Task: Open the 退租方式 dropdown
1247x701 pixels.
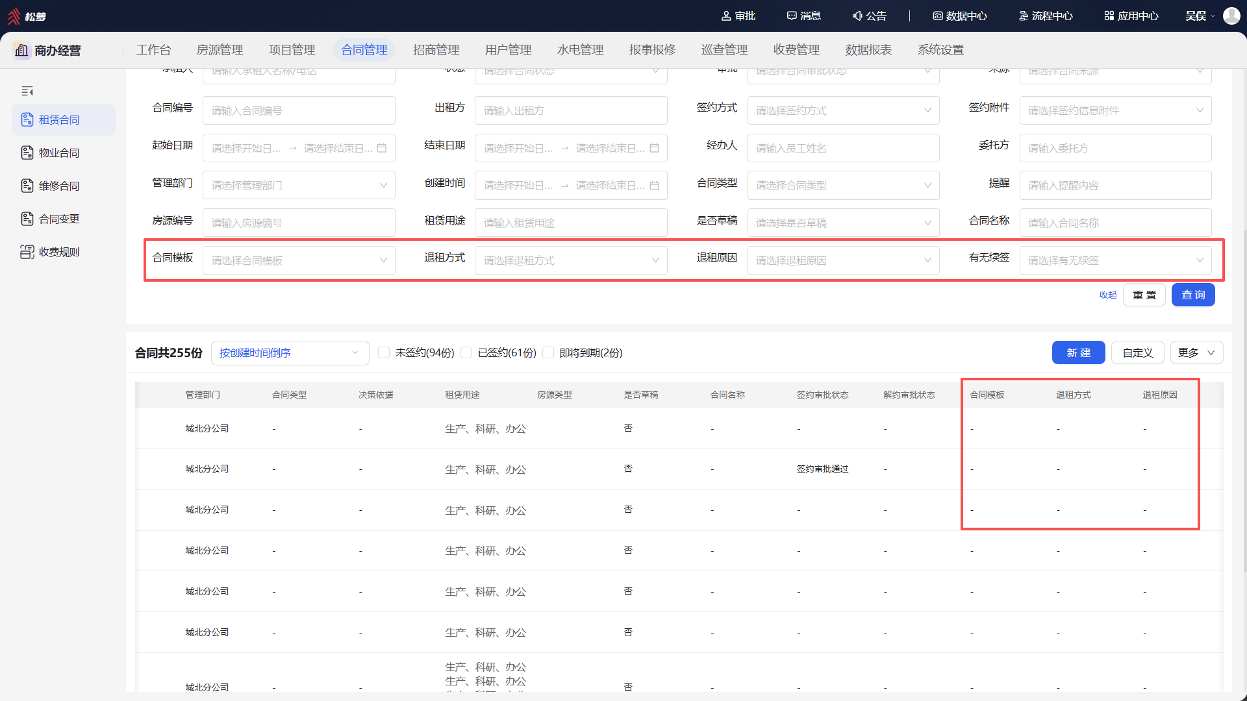Action: (x=571, y=260)
